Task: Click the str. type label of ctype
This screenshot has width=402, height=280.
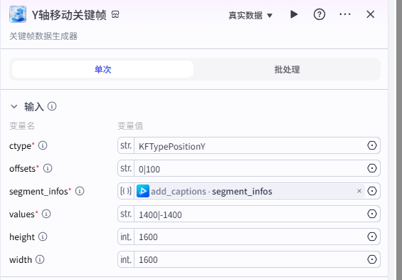Action: 126,145
